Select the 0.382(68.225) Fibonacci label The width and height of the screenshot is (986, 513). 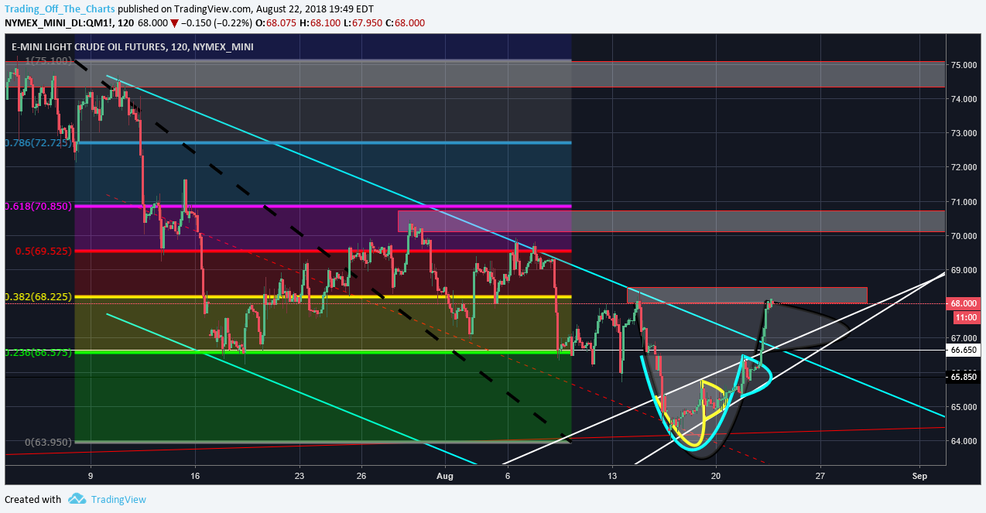pos(38,296)
